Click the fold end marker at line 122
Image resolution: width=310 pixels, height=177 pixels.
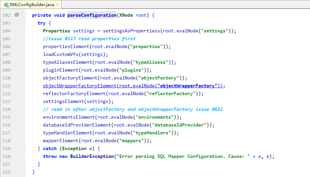[24, 172]
